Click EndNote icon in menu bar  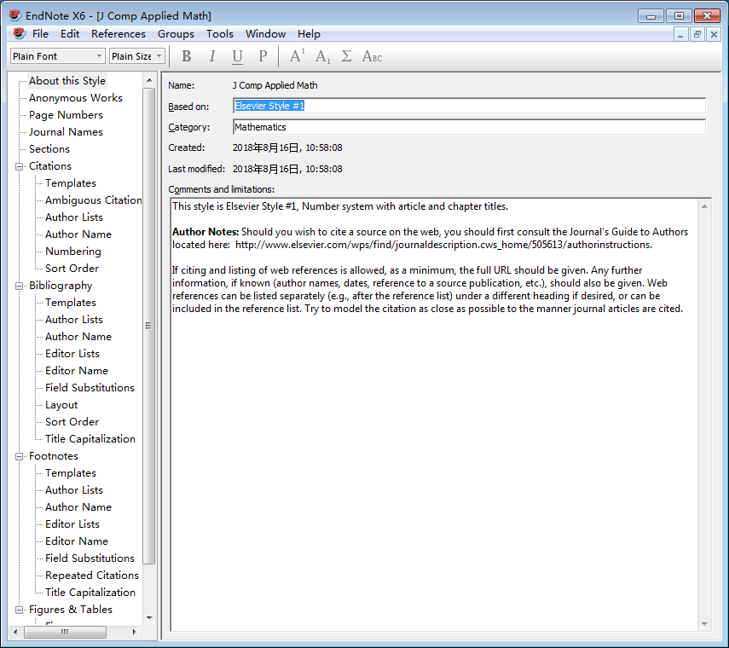(19, 33)
